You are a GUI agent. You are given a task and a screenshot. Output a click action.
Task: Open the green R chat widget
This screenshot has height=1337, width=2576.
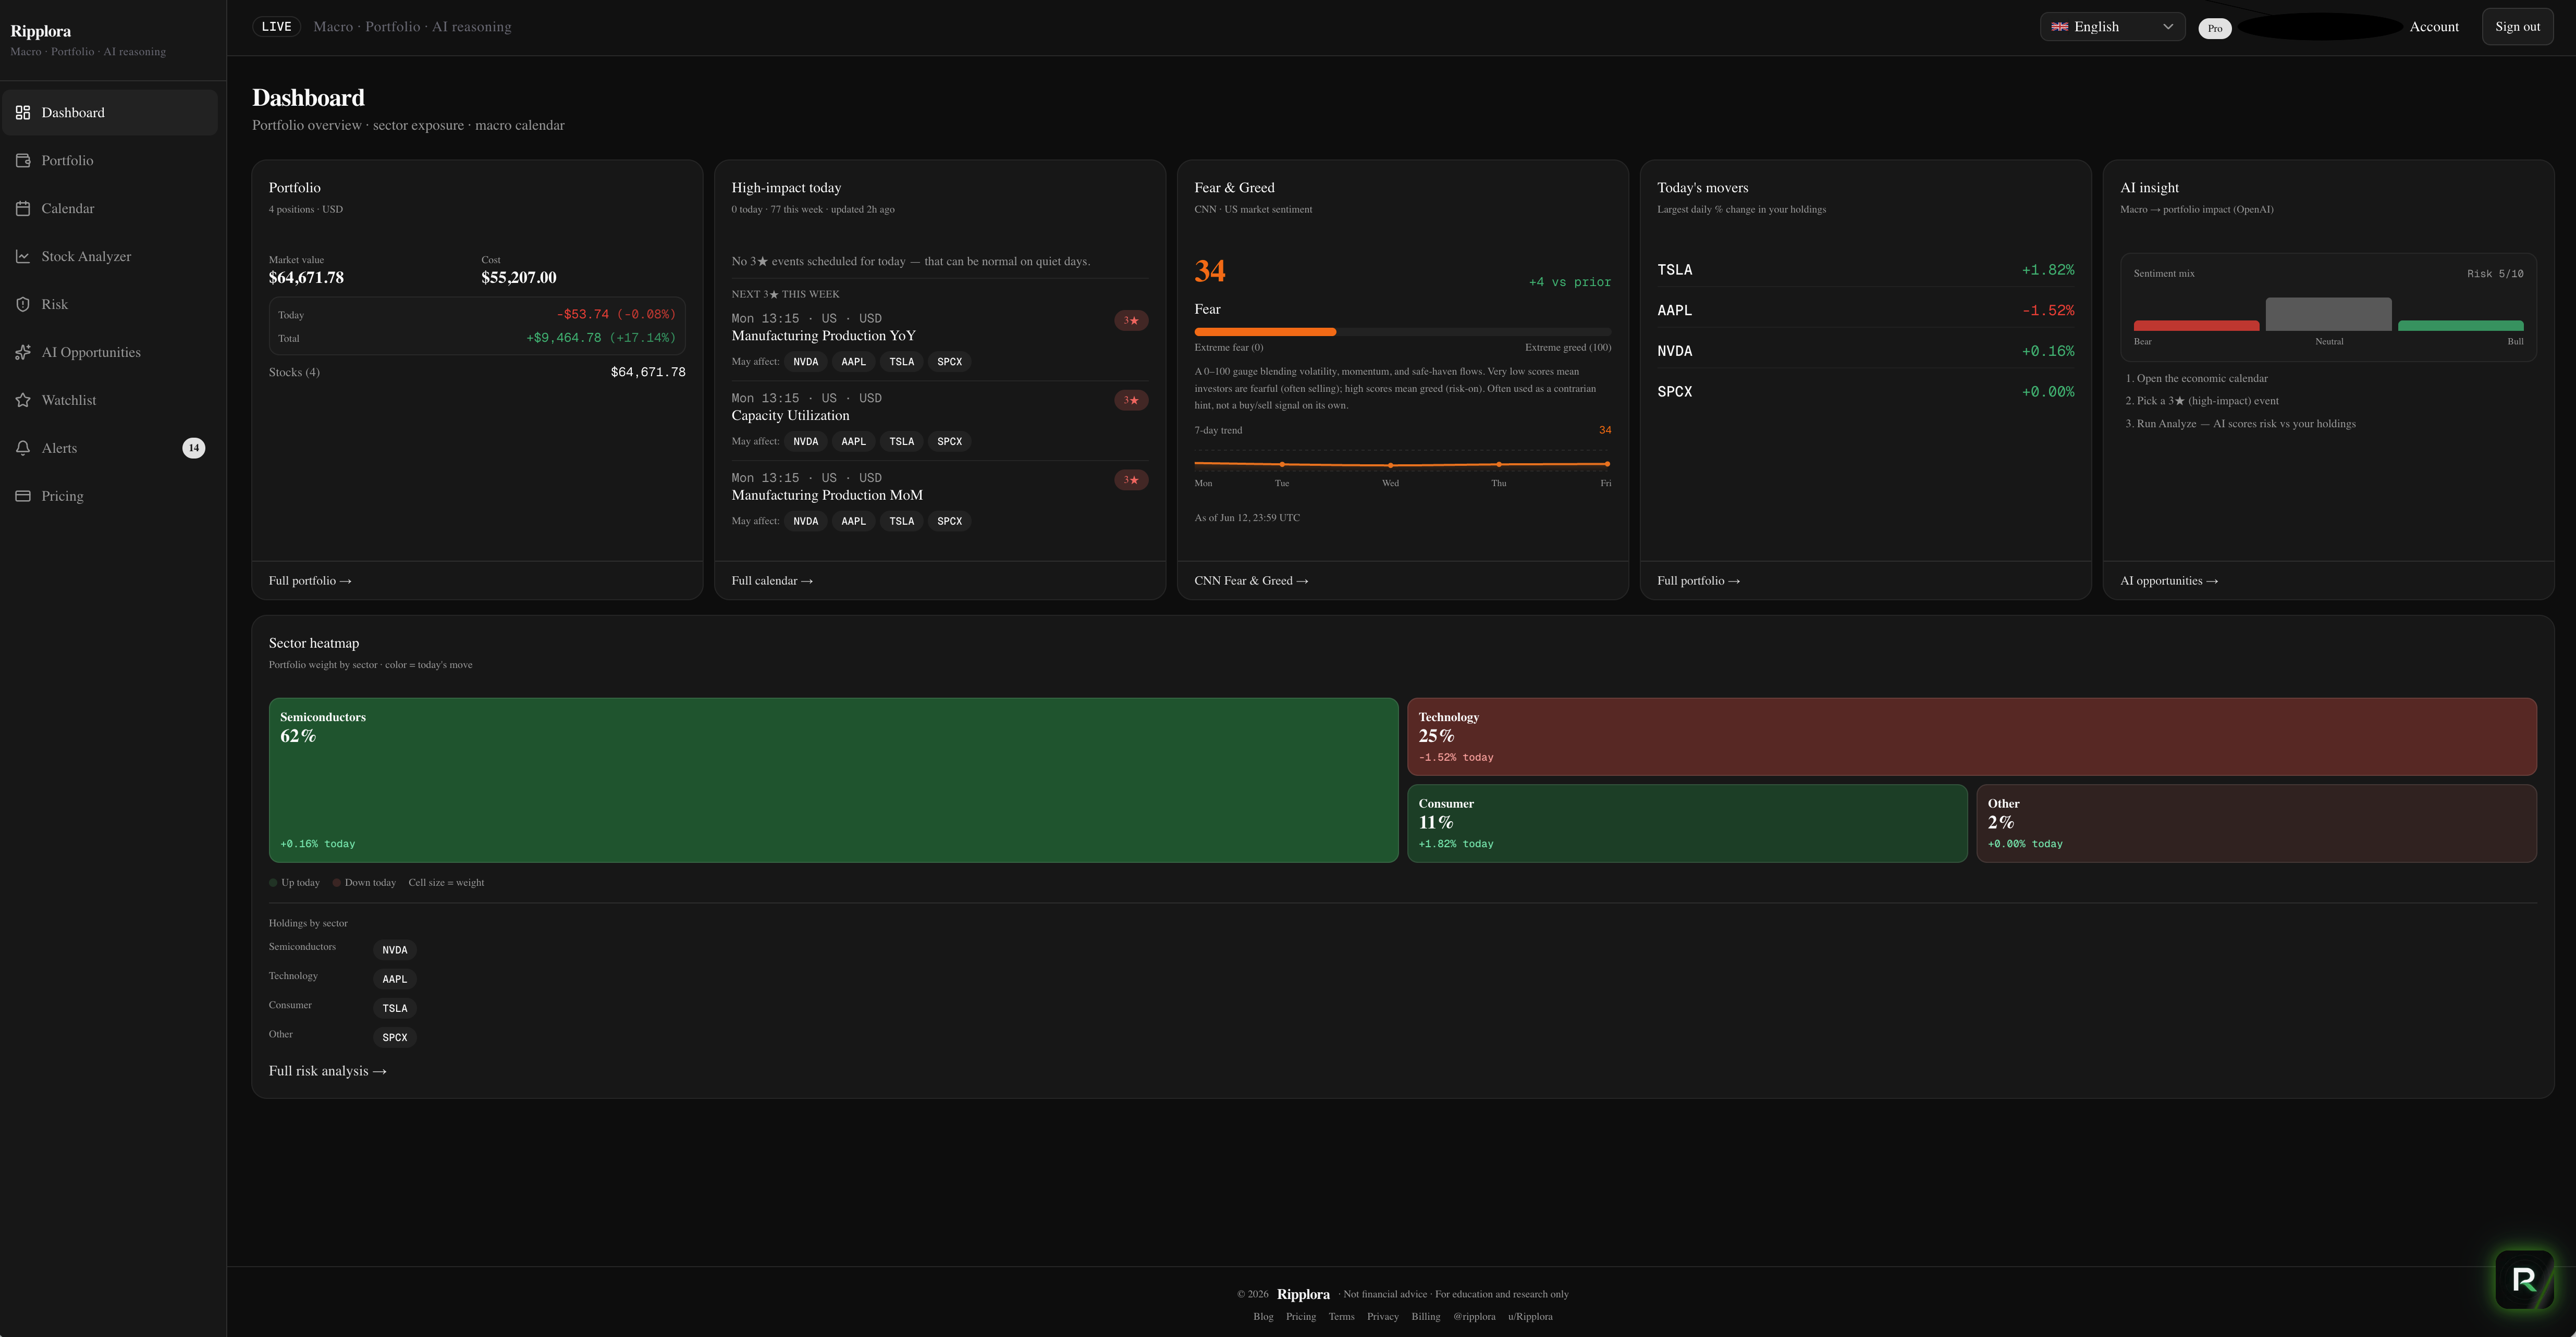pyautogui.click(x=2524, y=1279)
